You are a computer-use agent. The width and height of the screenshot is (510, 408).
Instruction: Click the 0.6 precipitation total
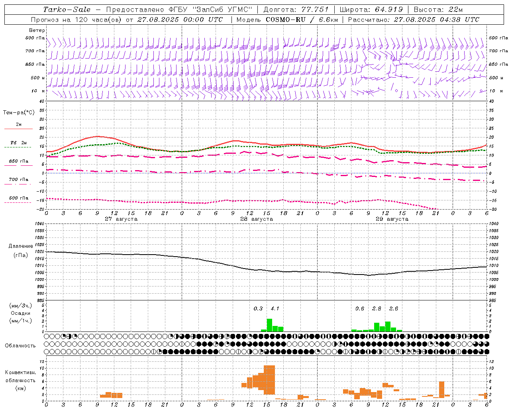(360, 309)
